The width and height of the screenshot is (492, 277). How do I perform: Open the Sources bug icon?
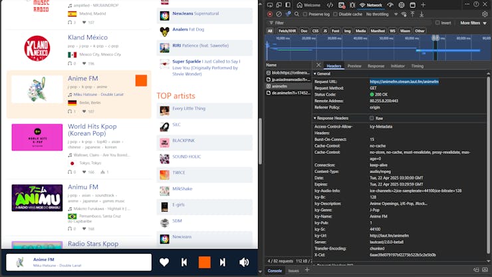click(x=352, y=5)
